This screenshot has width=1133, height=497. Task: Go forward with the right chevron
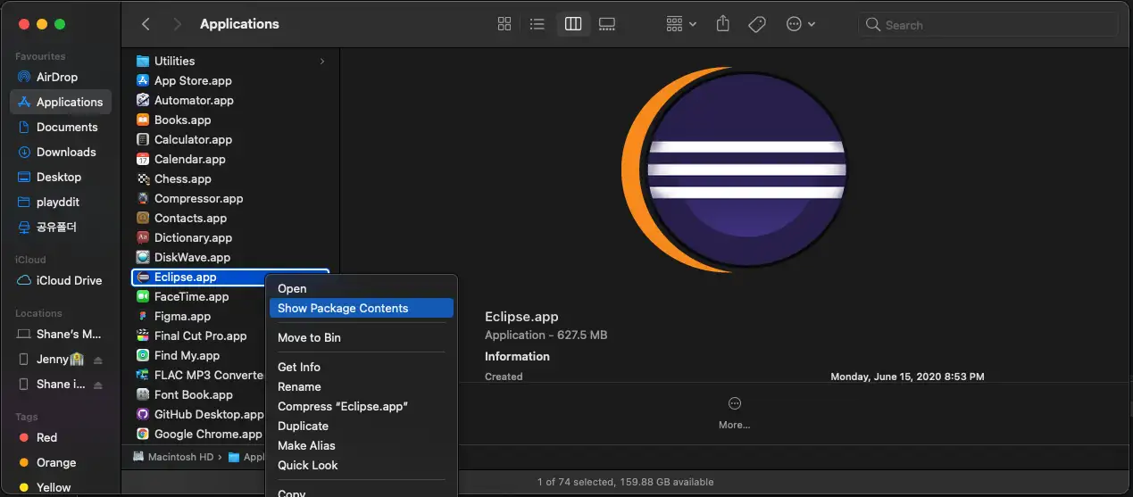pyautogui.click(x=177, y=24)
